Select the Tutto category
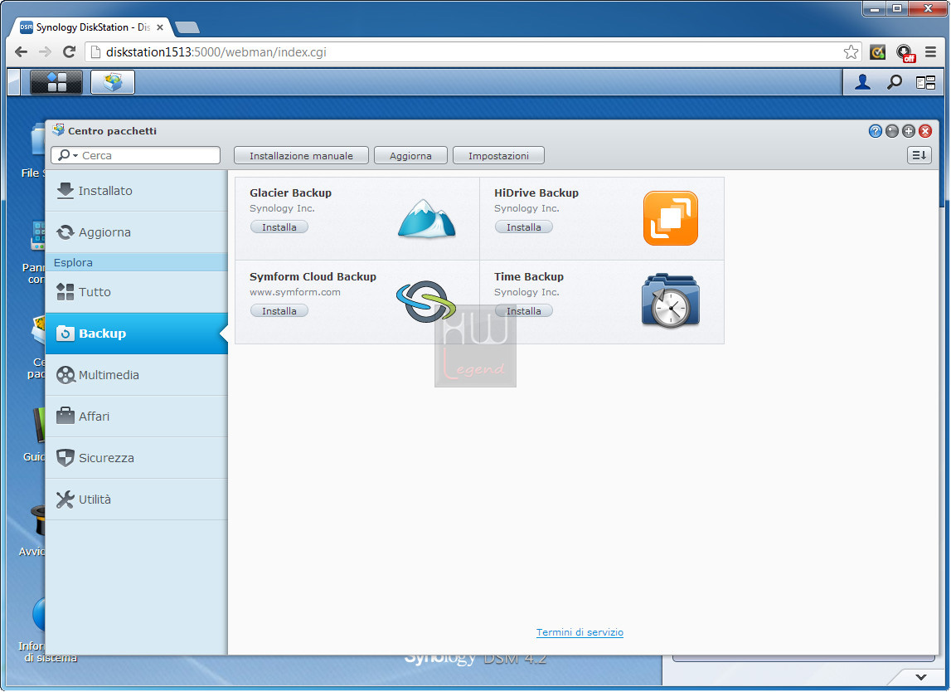The height and width of the screenshot is (692, 951). [x=137, y=292]
